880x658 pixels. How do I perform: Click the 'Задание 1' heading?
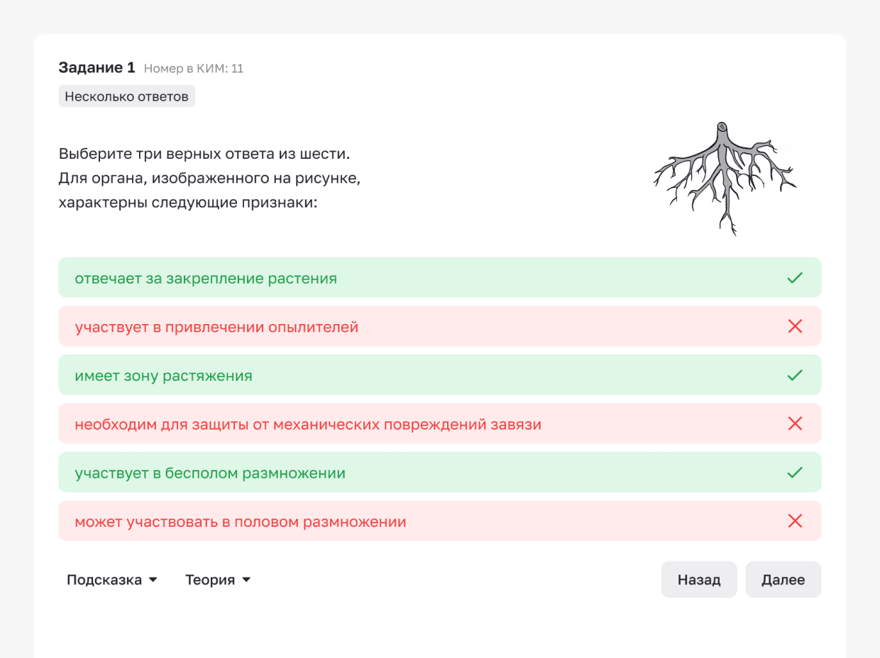[97, 68]
